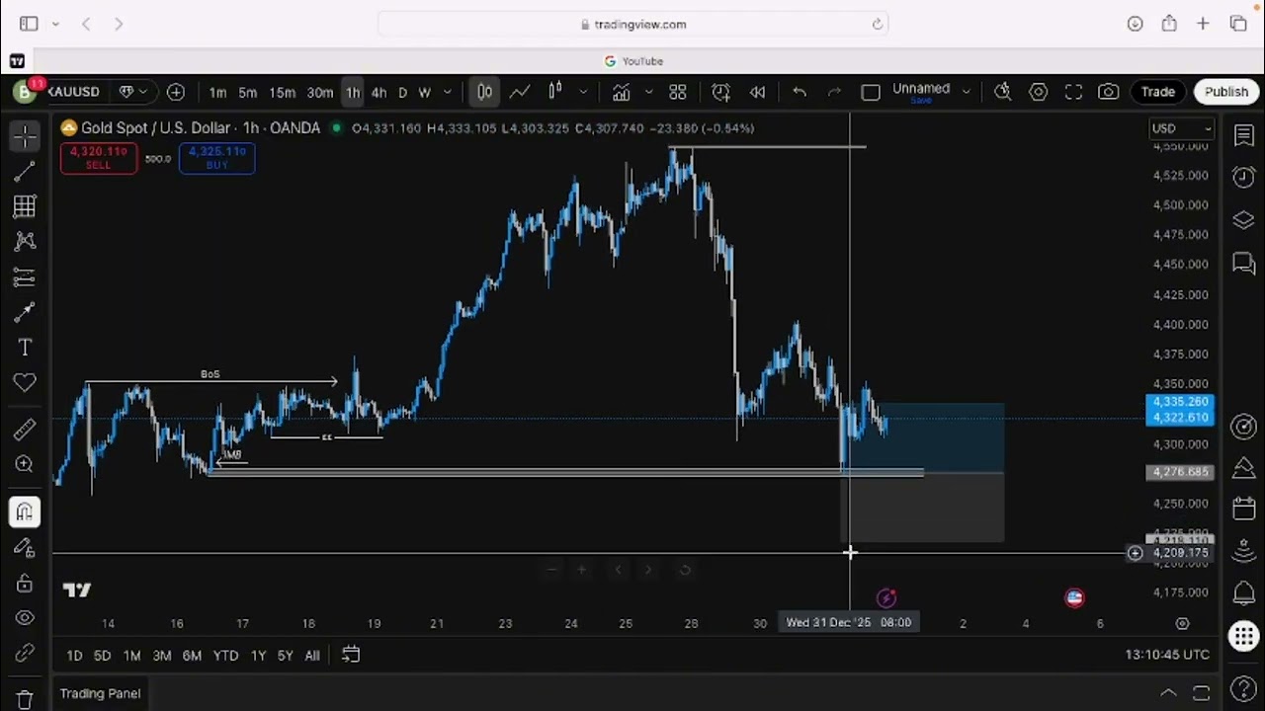Screen dimensions: 1265x711
Task: Open the notifications bell icon
Action: click(1244, 593)
